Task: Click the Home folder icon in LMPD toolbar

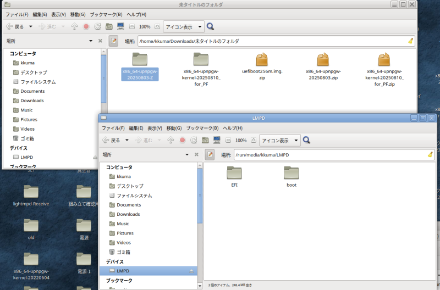Action: (205, 140)
